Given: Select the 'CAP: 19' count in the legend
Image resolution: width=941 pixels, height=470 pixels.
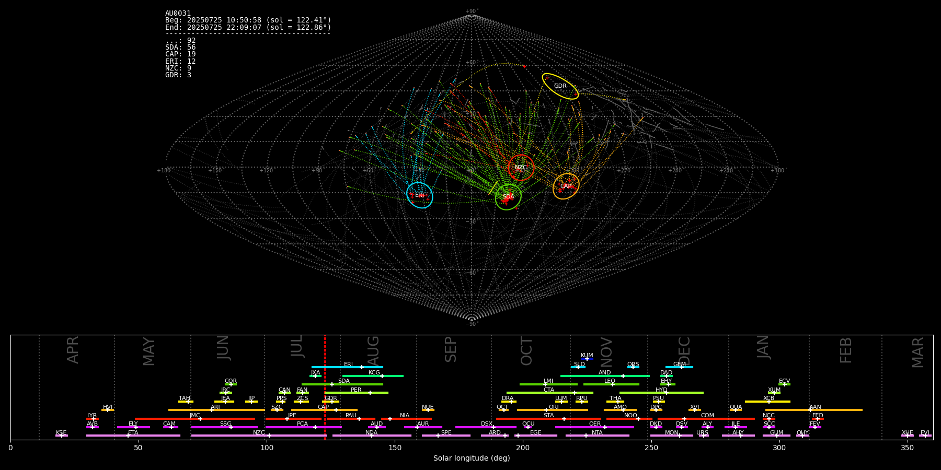Looking at the screenshot, I should (x=180, y=54).
